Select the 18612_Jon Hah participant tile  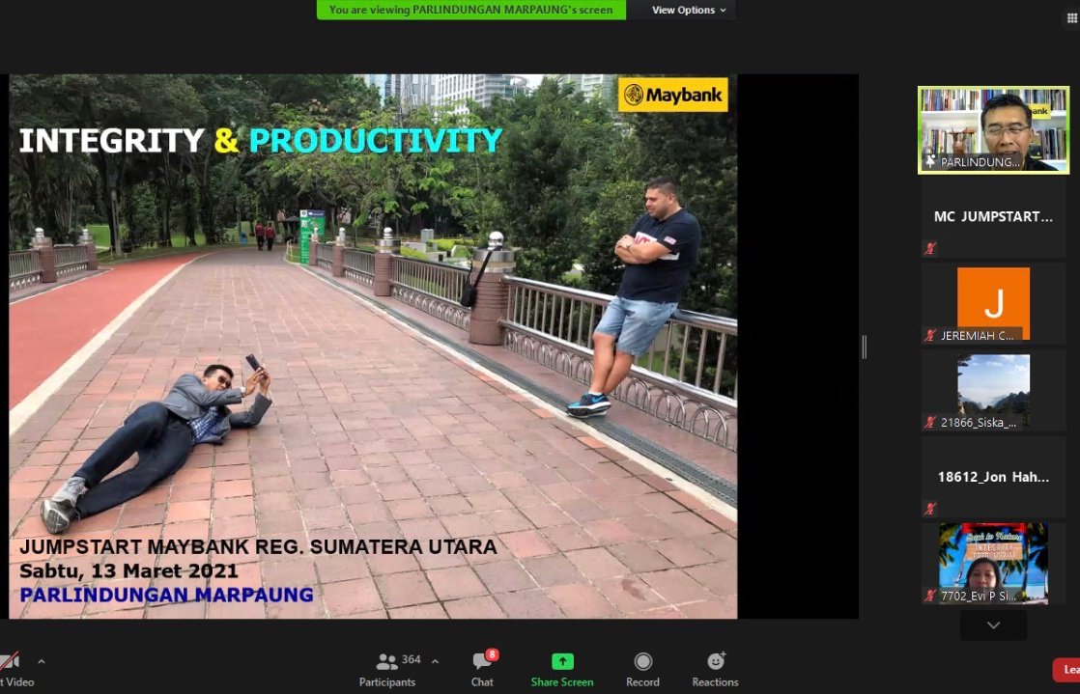(993, 478)
